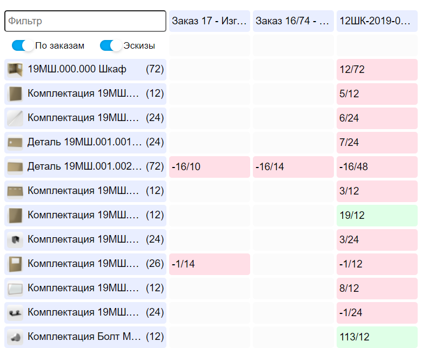Viewport: 422px width, 348px height.
Task: Click the part icon in the row showing 6/24
Action: click(x=15, y=118)
